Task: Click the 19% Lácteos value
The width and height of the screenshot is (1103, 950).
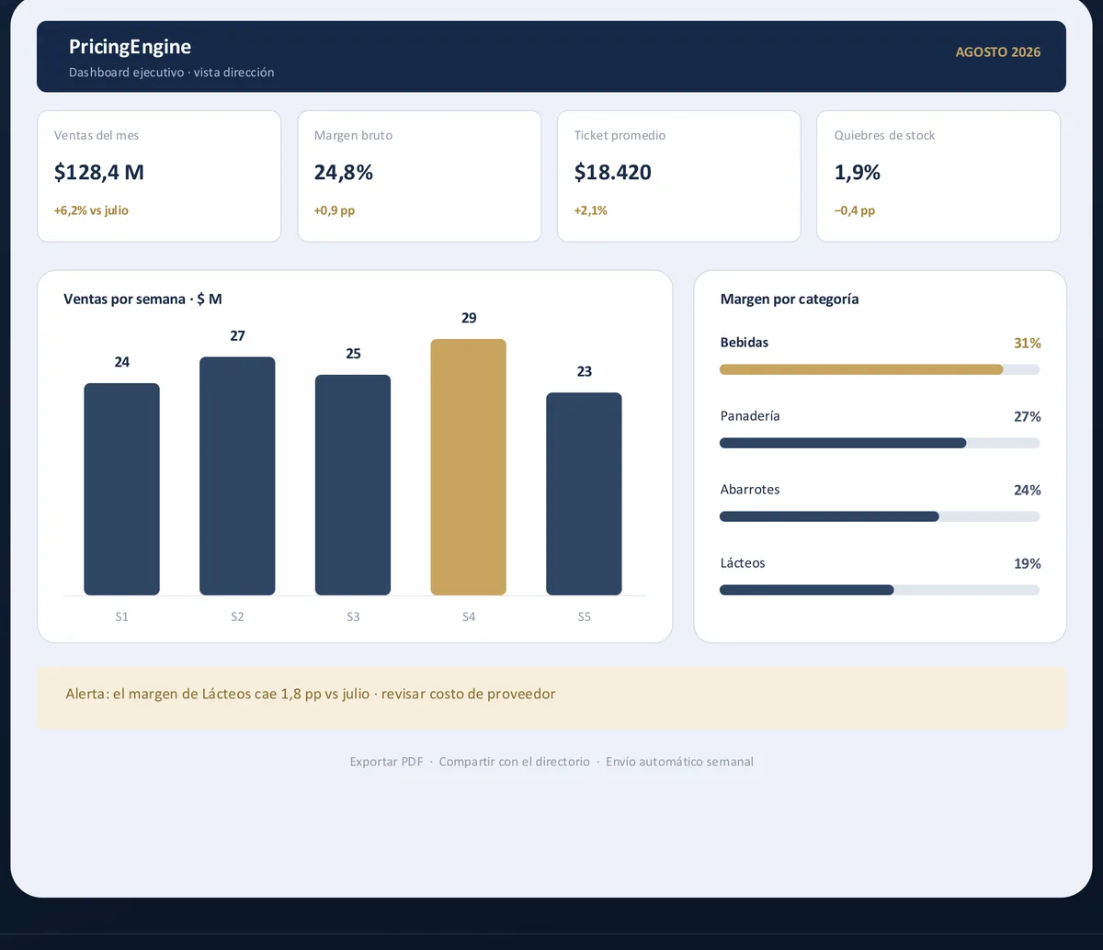Action: (x=1028, y=563)
